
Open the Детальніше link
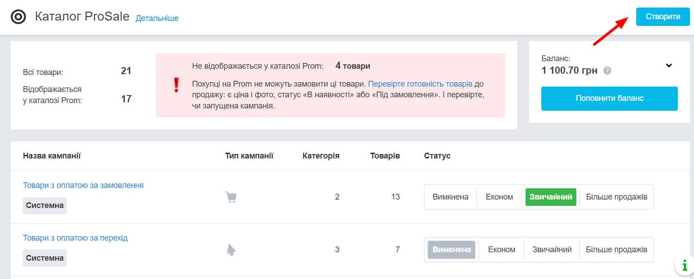(x=157, y=18)
